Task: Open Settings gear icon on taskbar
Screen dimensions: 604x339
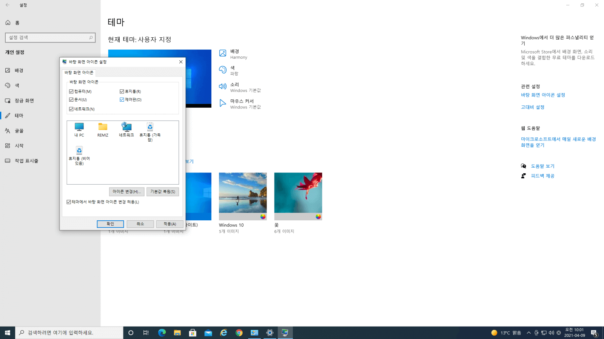Action: (x=270, y=333)
